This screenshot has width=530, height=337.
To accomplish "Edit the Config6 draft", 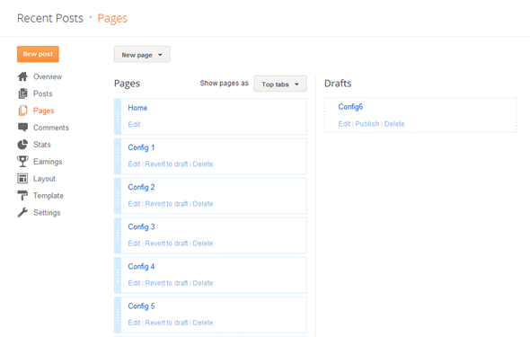I will pos(344,124).
